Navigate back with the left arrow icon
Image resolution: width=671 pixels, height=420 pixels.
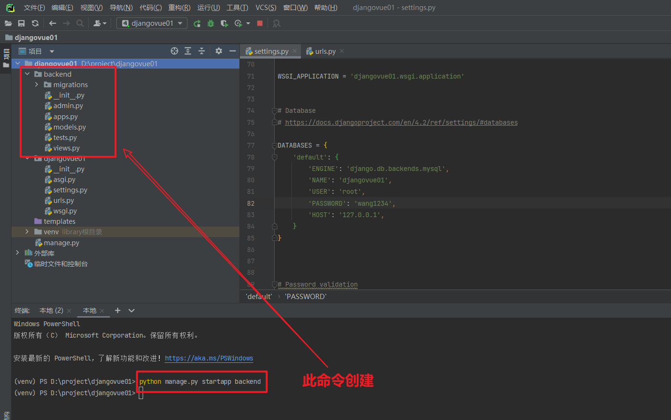(52, 23)
